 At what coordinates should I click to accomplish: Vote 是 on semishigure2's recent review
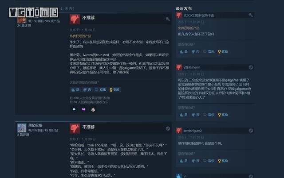point(184,161)
